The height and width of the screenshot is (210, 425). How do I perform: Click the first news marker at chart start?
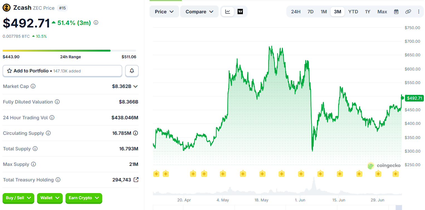click(156, 174)
